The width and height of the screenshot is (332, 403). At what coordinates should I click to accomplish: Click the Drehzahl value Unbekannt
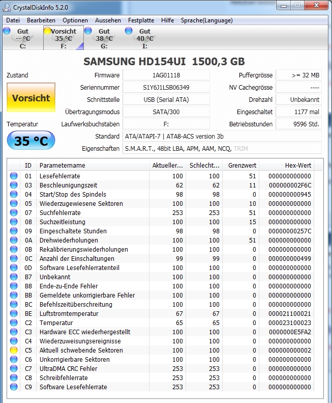pos(298,99)
